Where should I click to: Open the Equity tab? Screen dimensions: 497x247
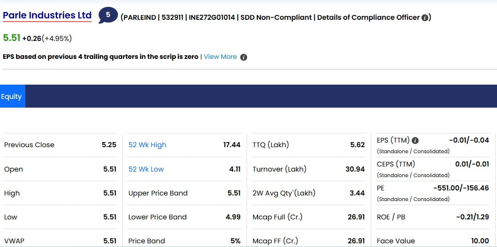coord(12,96)
